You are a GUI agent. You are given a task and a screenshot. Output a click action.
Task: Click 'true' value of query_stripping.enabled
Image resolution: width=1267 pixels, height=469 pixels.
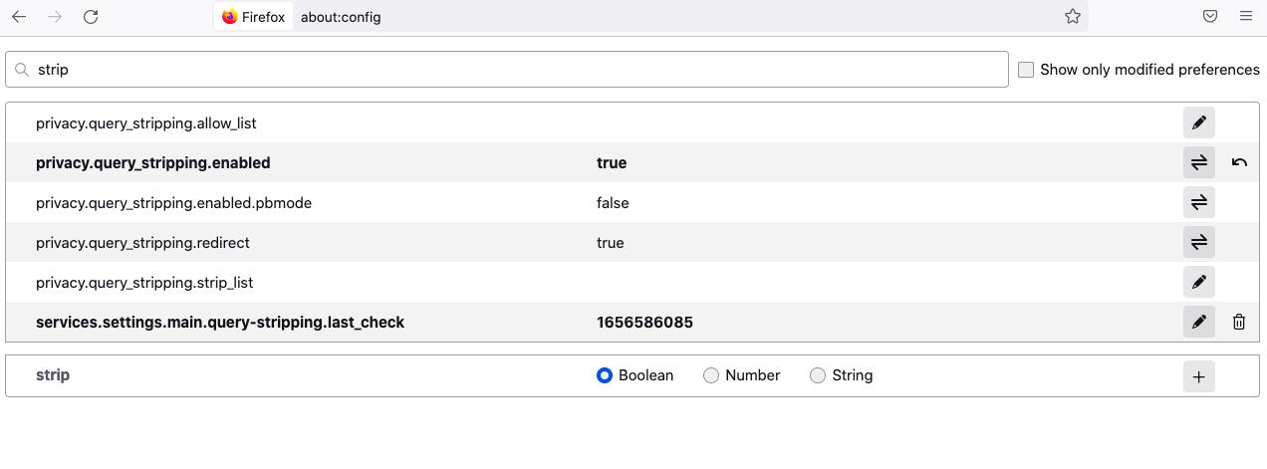tap(612, 163)
